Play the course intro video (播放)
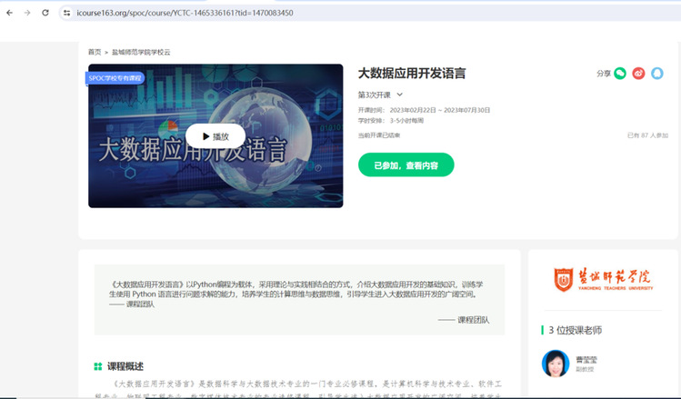The image size is (681, 399). [x=215, y=136]
